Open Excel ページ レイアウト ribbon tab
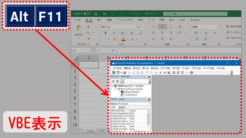Screen dimensions: 246x138 [x=125, y=20]
